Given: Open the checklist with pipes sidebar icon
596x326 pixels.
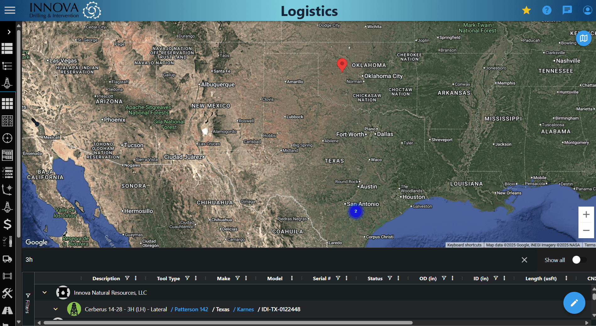Looking at the screenshot, I should 7,172.
